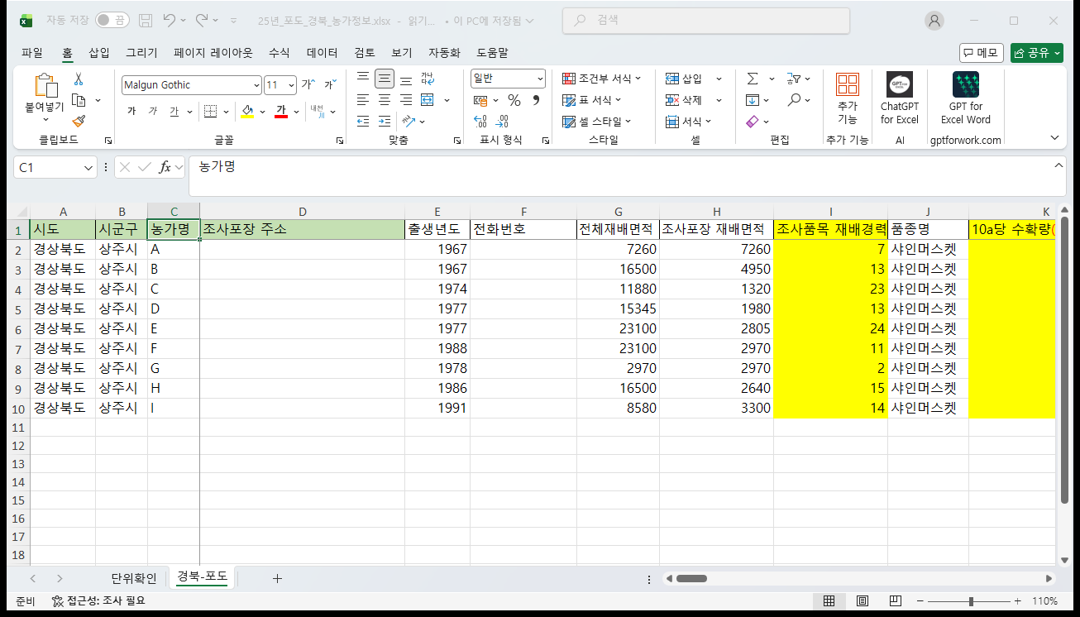Viewport: 1080px width, 617px height.
Task: Open the 단위확인 sheet tab
Action: [133, 578]
